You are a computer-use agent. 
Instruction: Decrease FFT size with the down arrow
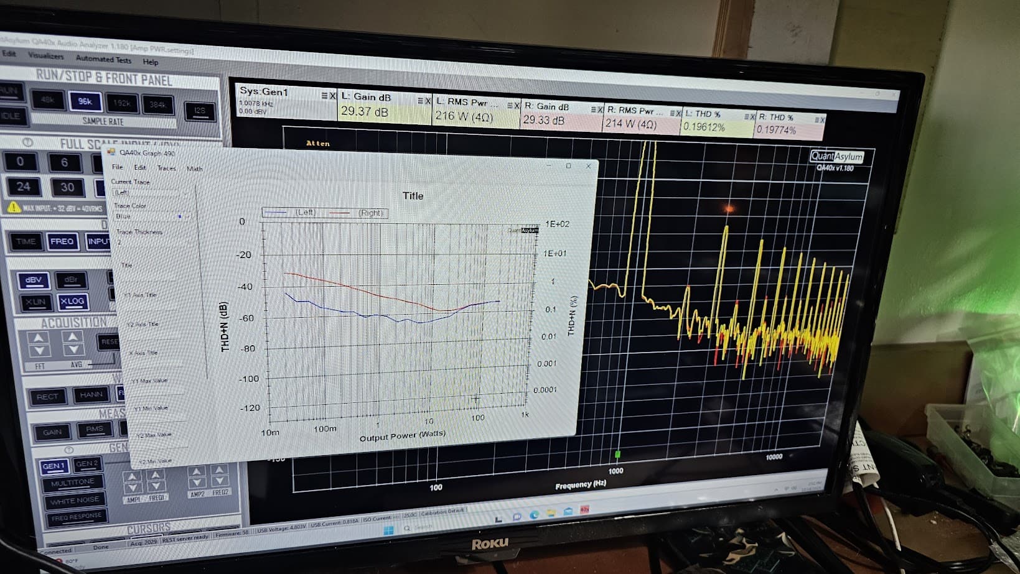pyautogui.click(x=39, y=351)
